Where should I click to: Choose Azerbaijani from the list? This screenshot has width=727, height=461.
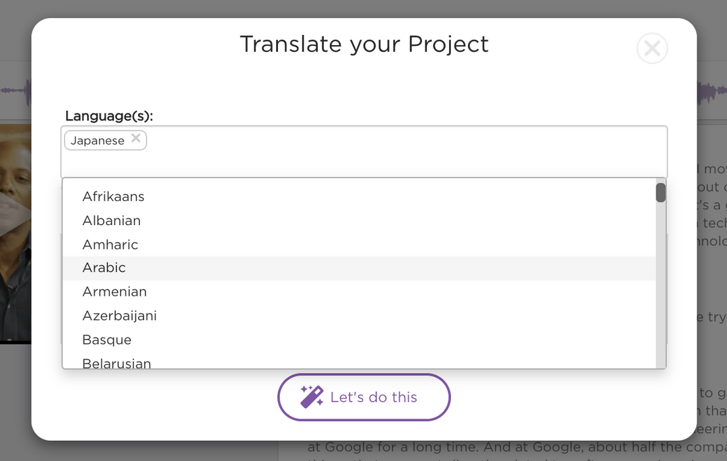[x=120, y=315]
